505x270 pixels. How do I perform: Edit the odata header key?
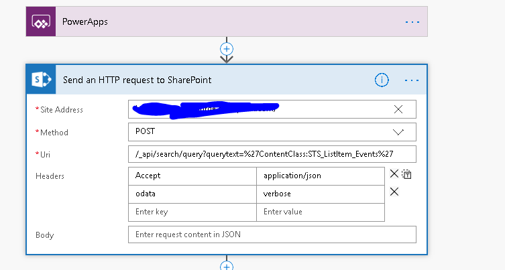tap(192, 194)
